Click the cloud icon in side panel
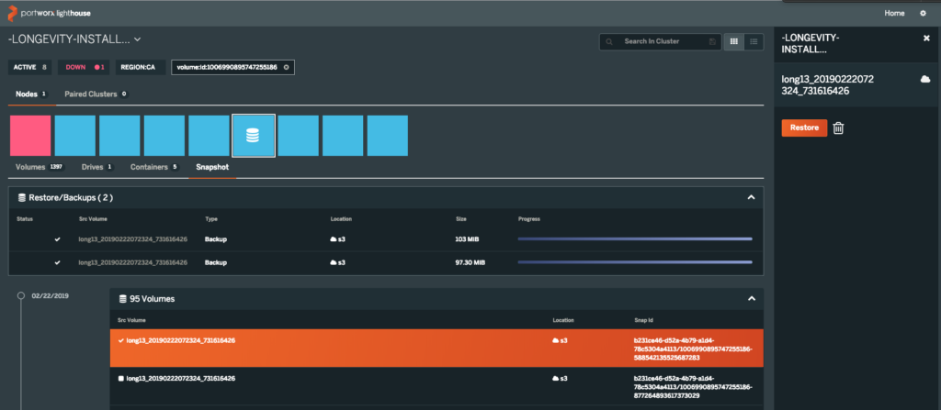 click(x=925, y=80)
